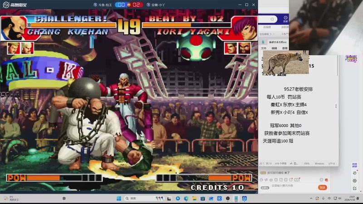Open the Microsoft Store taskbar icon
This screenshot has height=204, width=363.
click(x=202, y=199)
